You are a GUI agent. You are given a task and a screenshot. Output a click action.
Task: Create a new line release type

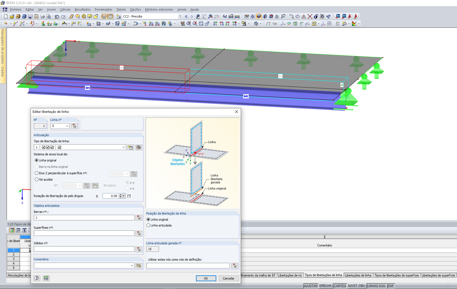pyautogui.click(x=130, y=147)
